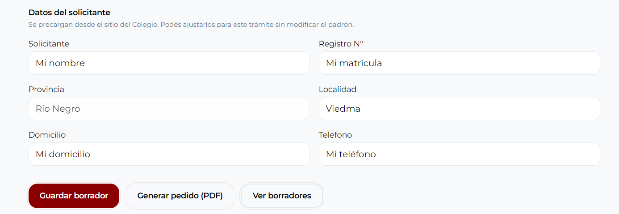This screenshot has height=214, width=619.
Task: Click the Datos del solicitante heading
Action: pyautogui.click(x=69, y=13)
